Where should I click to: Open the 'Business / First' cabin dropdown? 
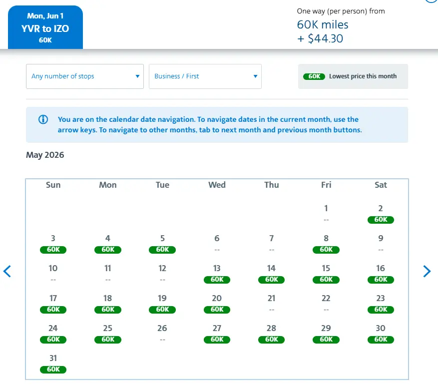(205, 76)
